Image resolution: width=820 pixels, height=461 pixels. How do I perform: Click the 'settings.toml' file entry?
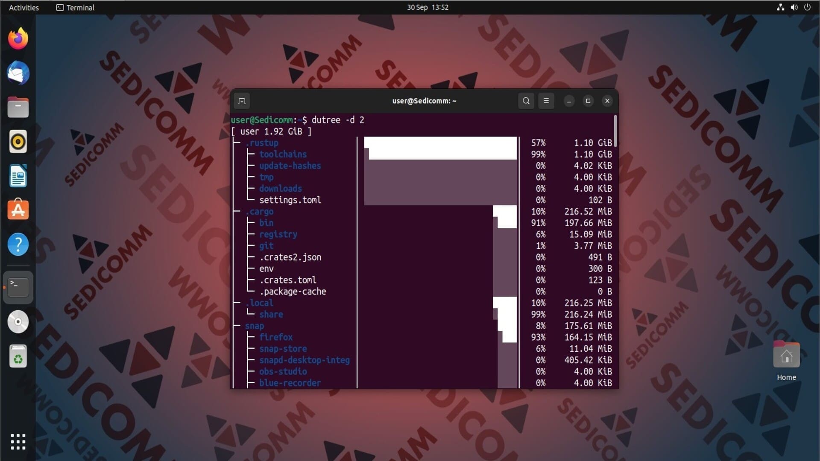pos(290,200)
